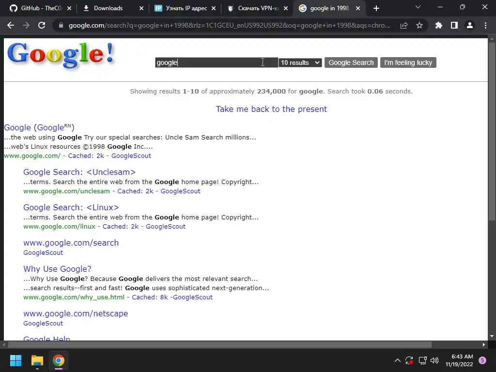Open the 10 results dropdown
This screenshot has width=496, height=372.
(300, 62)
